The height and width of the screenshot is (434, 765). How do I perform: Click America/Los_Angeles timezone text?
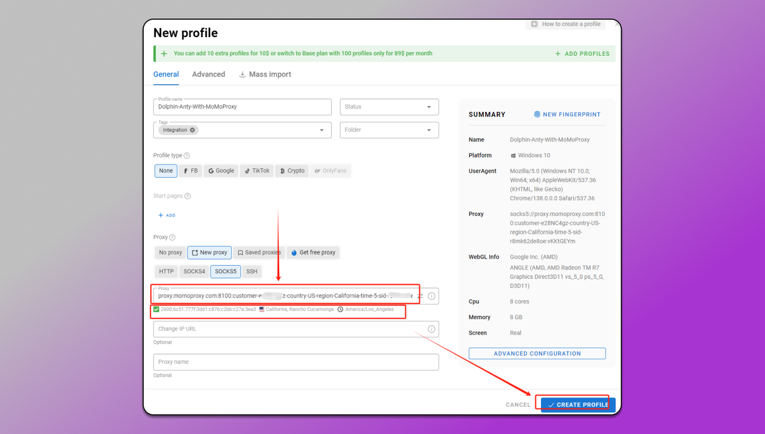(x=369, y=309)
